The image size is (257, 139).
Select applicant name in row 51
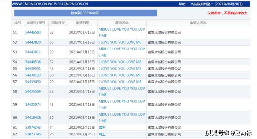coord(164,32)
